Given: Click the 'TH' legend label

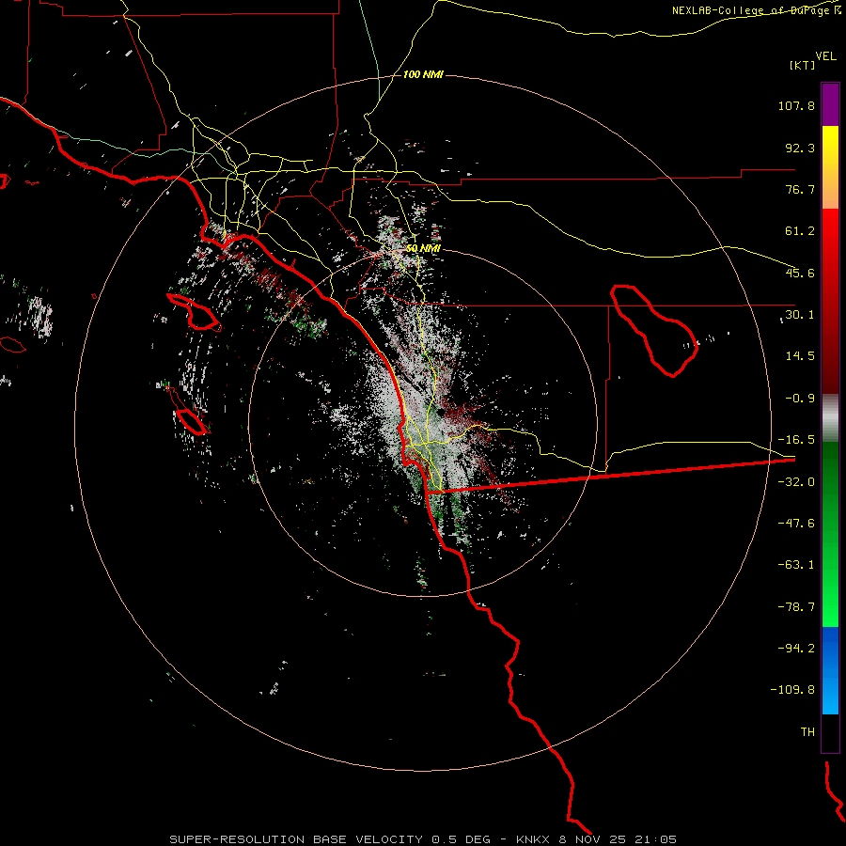Looking at the screenshot, I should (807, 731).
